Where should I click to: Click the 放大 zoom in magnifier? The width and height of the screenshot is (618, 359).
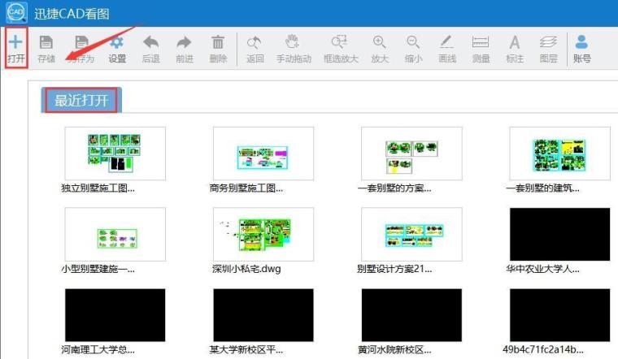[379, 42]
